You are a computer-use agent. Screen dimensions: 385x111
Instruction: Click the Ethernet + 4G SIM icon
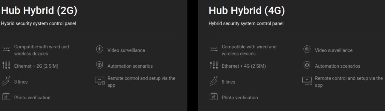pos(214,66)
